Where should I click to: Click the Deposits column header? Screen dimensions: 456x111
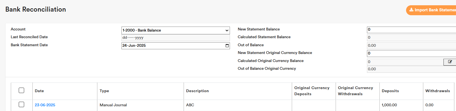coord(390,91)
